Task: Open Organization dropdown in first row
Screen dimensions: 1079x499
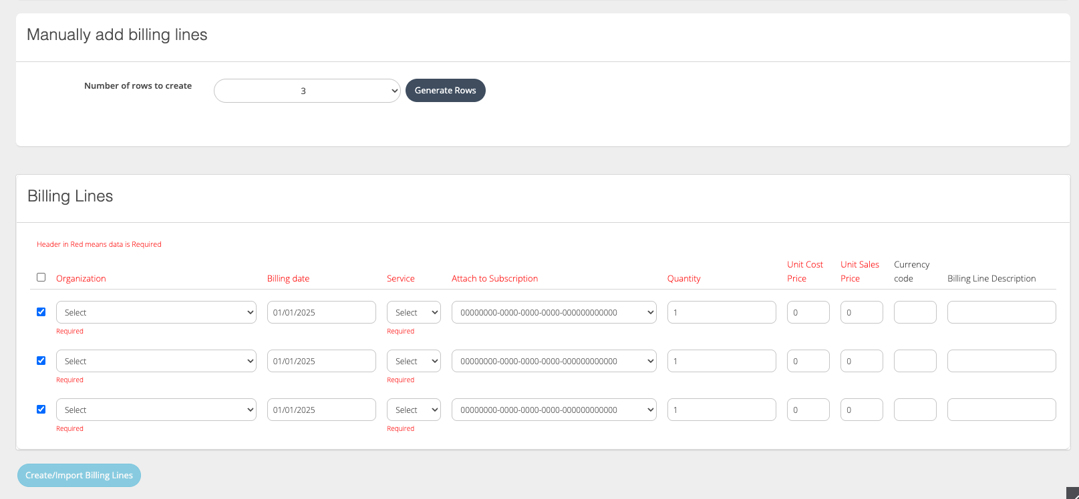Action: 156,312
